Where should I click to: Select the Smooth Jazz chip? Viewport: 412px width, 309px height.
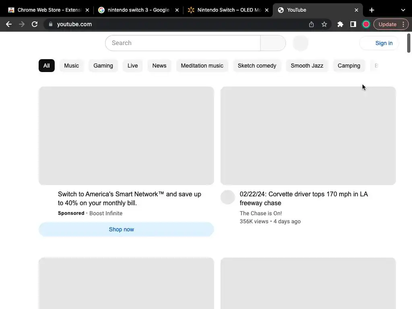point(307,66)
